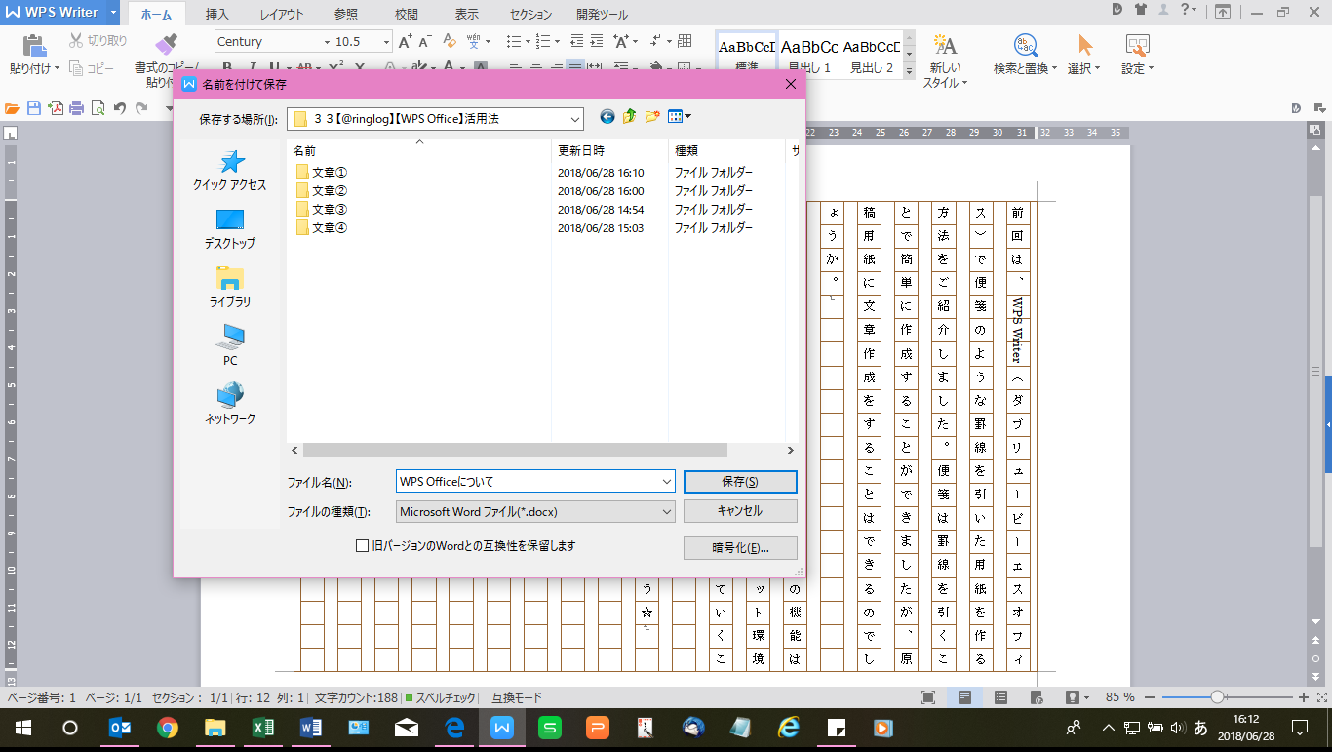Open the WPS Writer application menu arrow
This screenshot has height=752, width=1332.
coord(114,13)
